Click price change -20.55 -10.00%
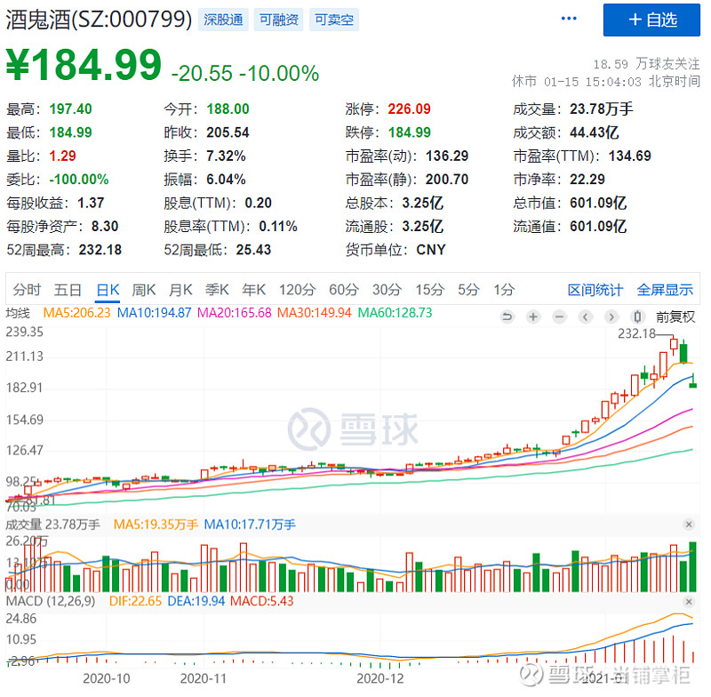711x697 pixels. coord(245,74)
